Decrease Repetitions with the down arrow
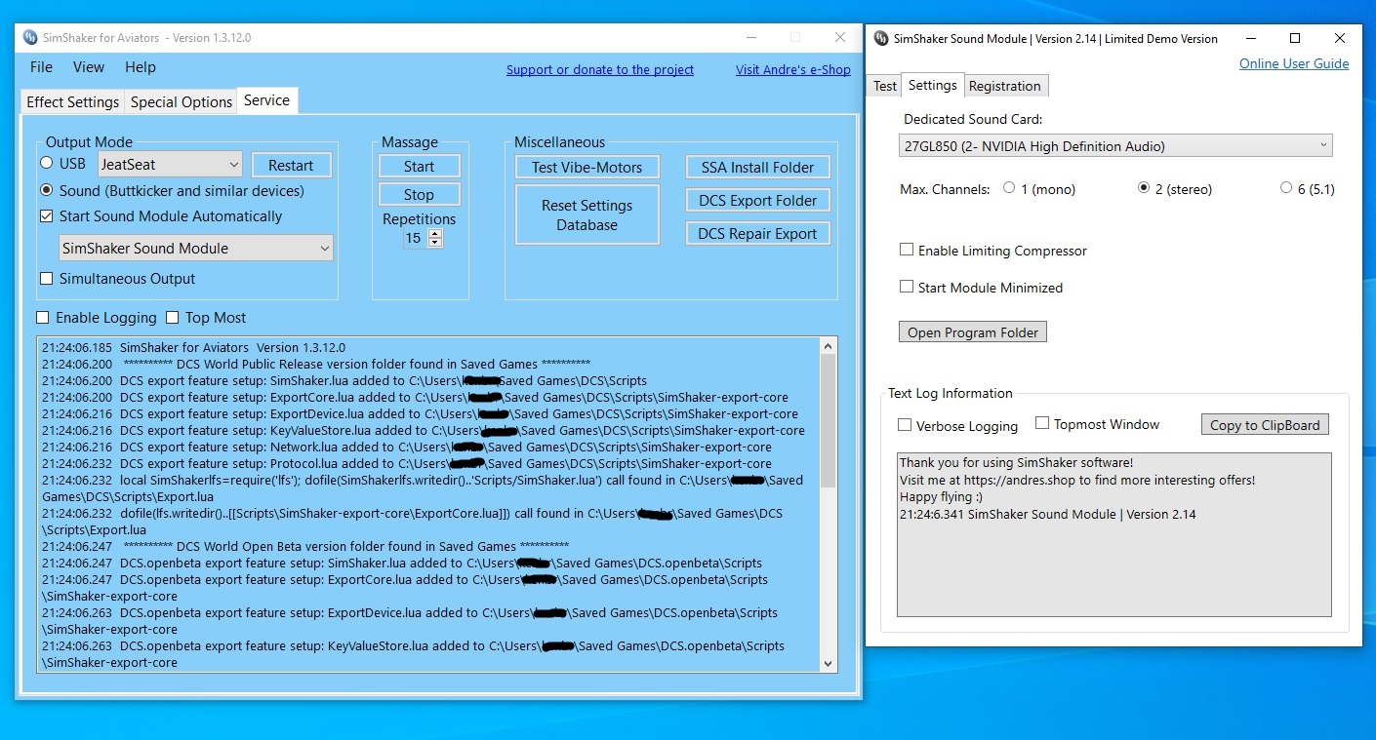 pyautogui.click(x=435, y=243)
